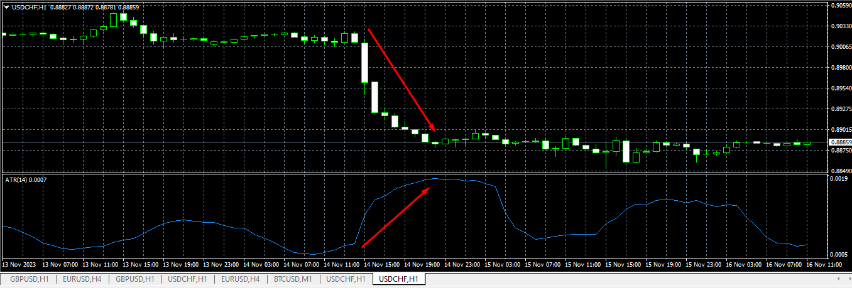852x288 pixels.
Task: Click the tallest white bearish candle body
Action: click(364, 62)
